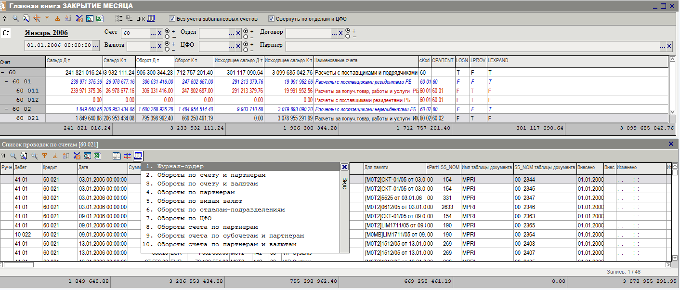Select '−' radio button for Счет
This screenshot has height=290, width=680.
pyautogui.click(x=167, y=37)
